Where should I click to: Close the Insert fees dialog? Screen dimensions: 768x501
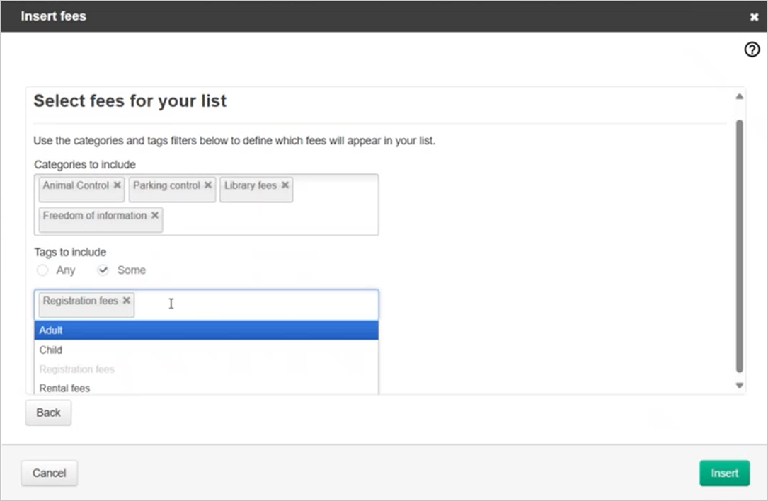pyautogui.click(x=755, y=17)
